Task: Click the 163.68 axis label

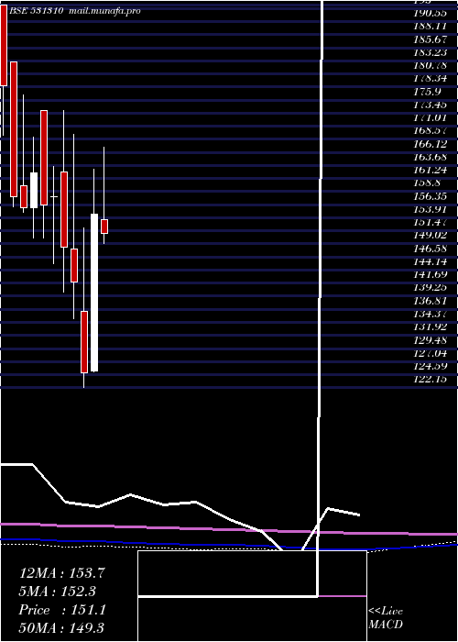Action: pos(430,157)
